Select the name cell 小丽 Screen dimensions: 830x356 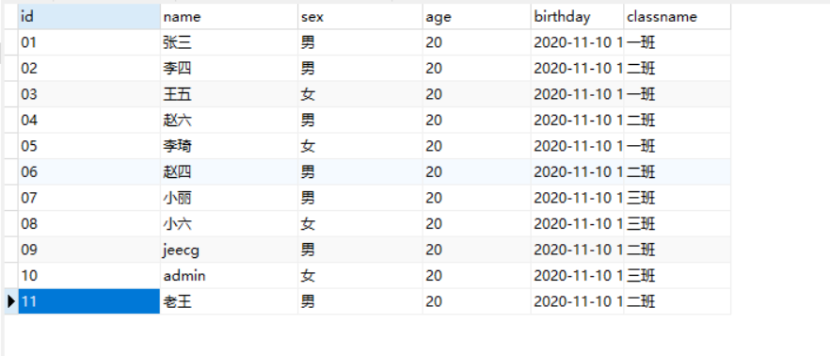(x=230, y=198)
